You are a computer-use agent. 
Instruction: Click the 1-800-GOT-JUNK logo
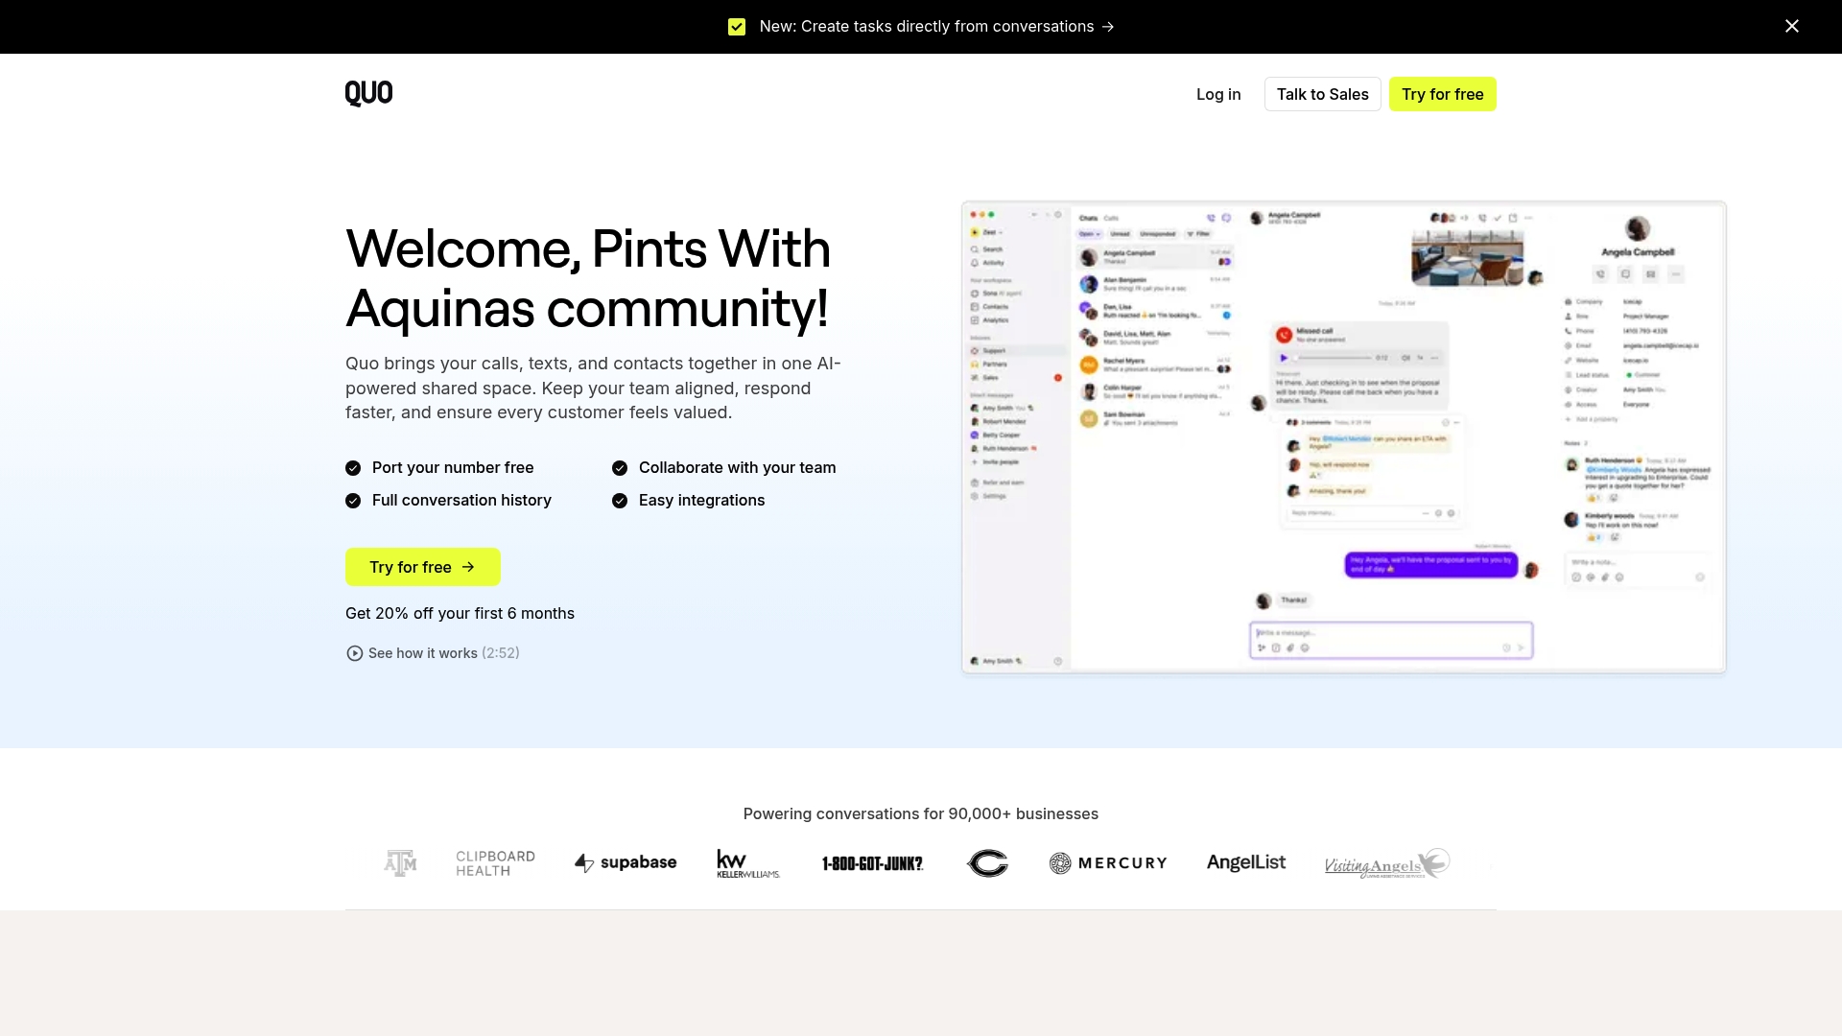(x=872, y=863)
